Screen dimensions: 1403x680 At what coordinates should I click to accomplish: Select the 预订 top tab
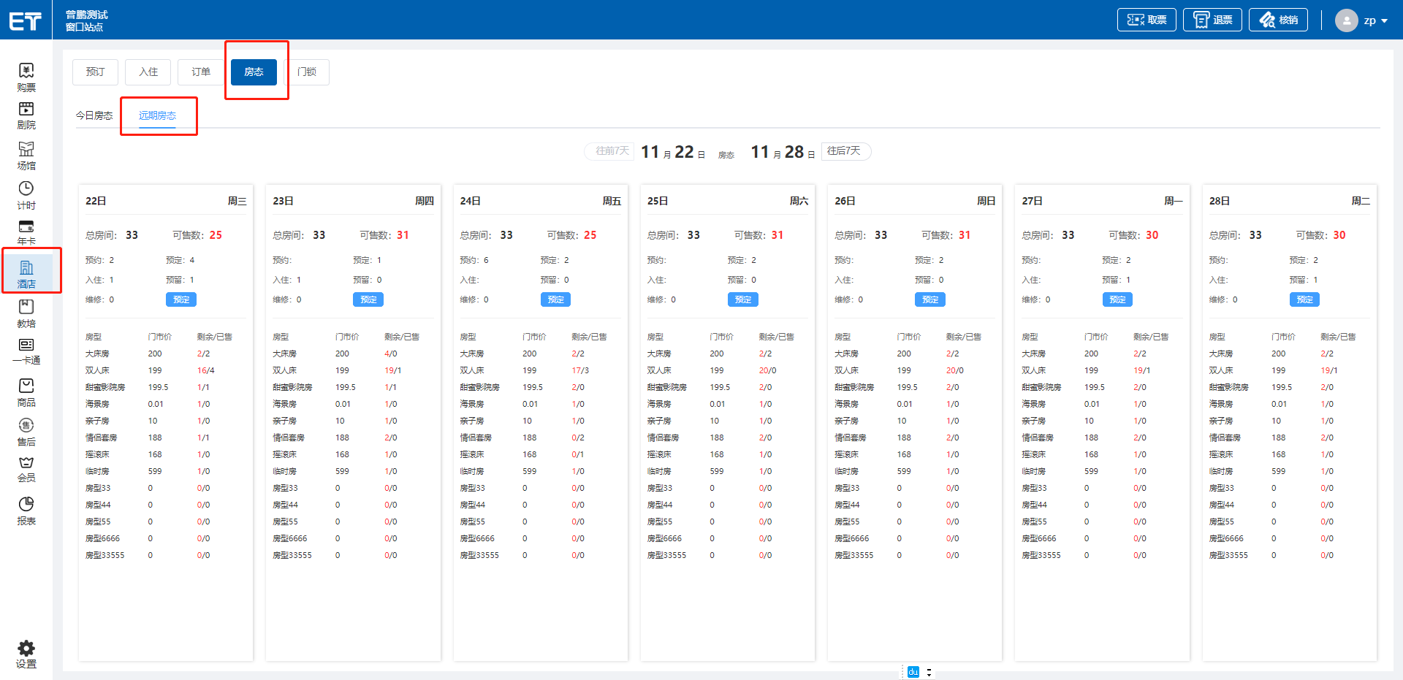[x=96, y=72]
